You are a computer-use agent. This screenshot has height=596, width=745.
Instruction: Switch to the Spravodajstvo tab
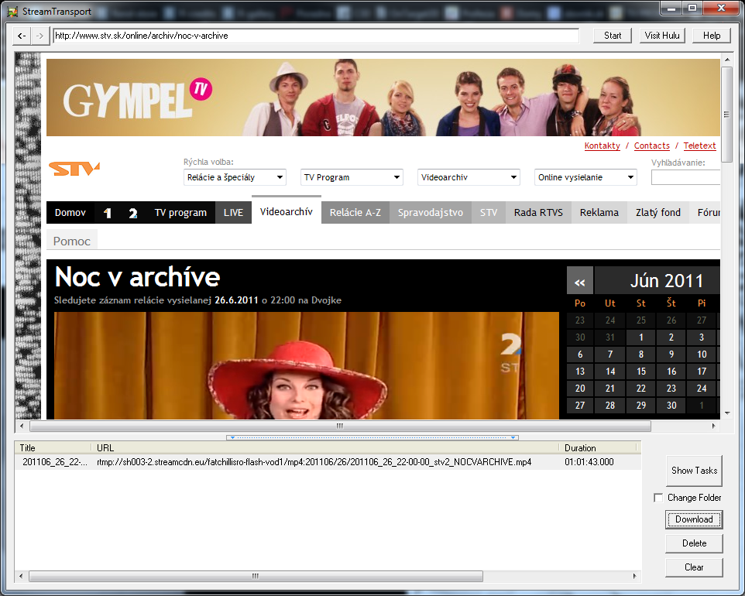click(430, 213)
